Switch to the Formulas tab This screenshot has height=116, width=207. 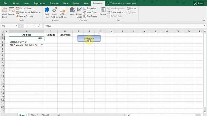tap(54, 3)
